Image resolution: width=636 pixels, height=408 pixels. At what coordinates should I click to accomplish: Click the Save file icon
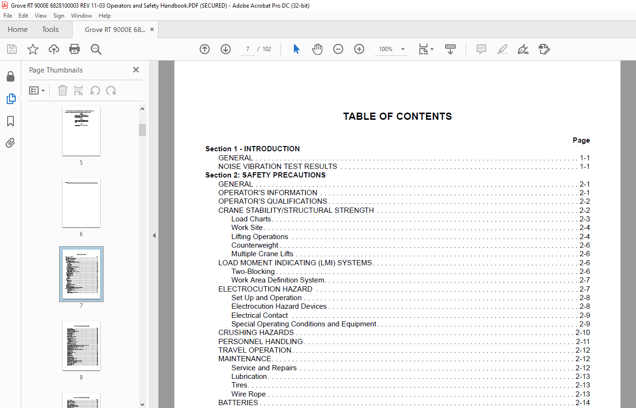click(x=12, y=49)
